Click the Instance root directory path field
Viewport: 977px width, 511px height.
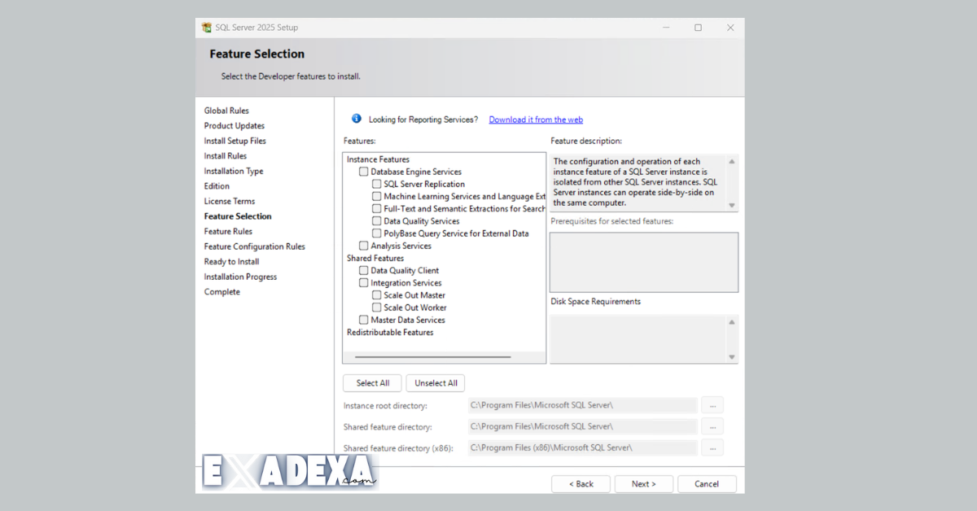pyautogui.click(x=582, y=404)
